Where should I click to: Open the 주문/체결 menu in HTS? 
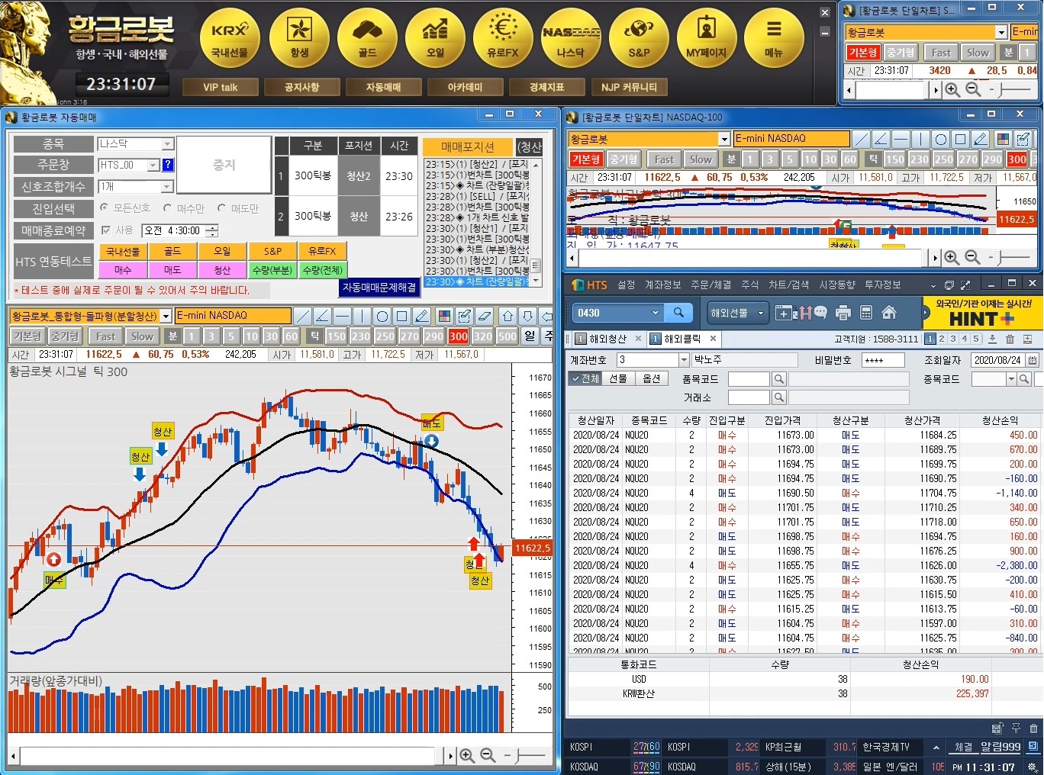point(710,285)
